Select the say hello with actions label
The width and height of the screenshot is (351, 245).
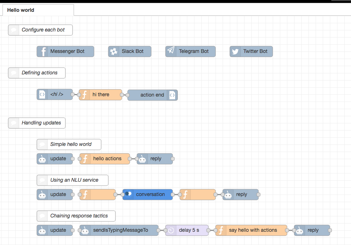click(x=253, y=230)
